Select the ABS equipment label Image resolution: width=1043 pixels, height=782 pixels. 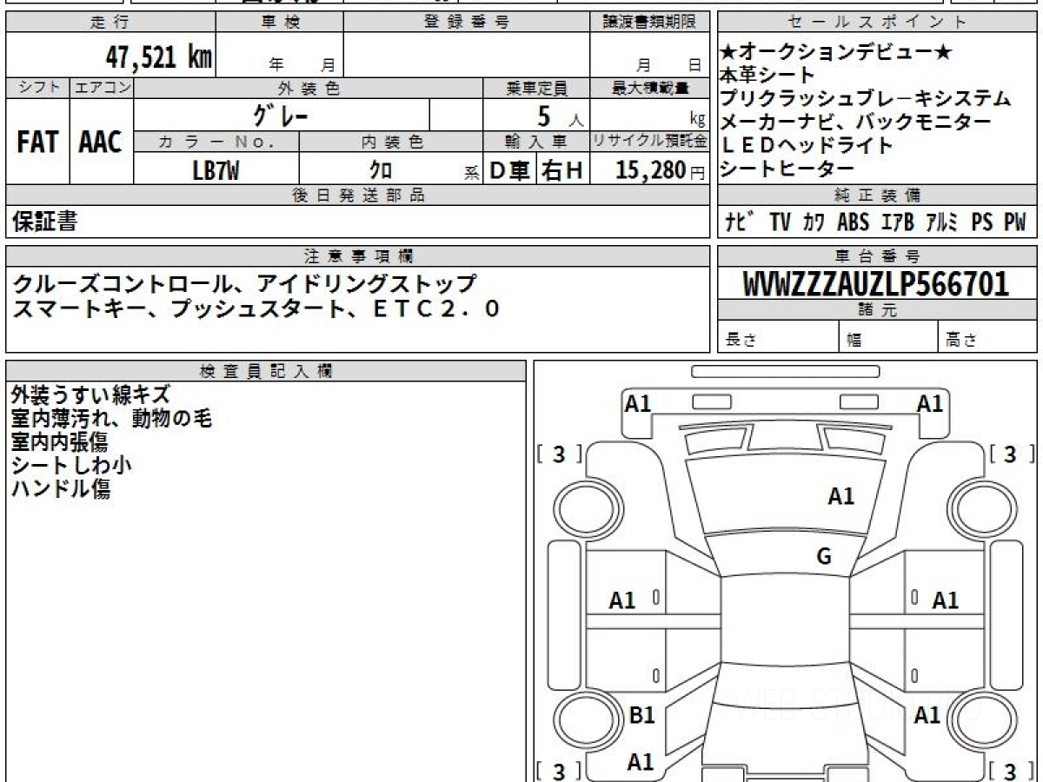tap(853, 222)
